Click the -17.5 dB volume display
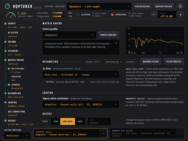 (x=167, y=15)
